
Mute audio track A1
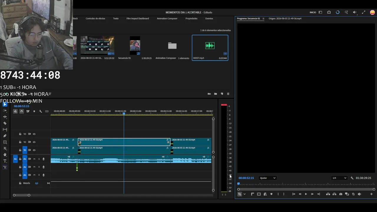(34, 159)
